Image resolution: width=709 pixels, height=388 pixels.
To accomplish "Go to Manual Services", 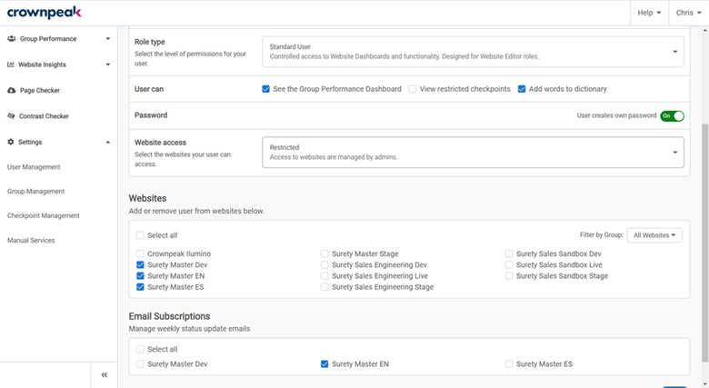I will 31,240.
